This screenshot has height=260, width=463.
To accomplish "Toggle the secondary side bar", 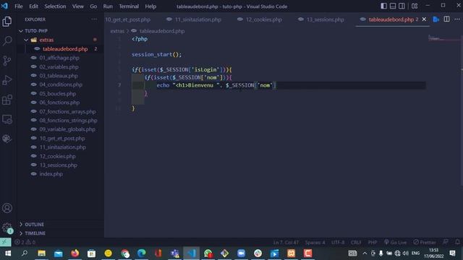I will (402, 6).
